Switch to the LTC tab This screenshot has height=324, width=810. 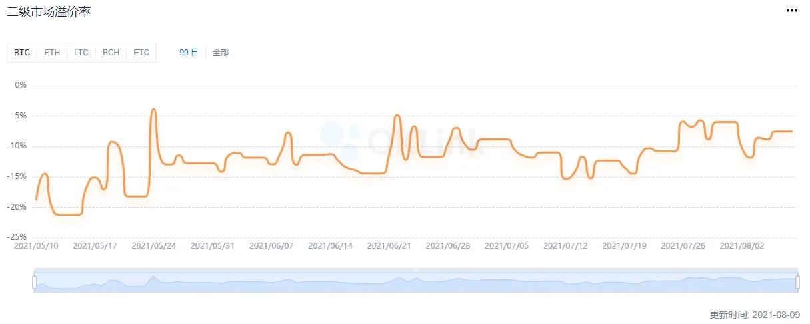pyautogui.click(x=81, y=53)
